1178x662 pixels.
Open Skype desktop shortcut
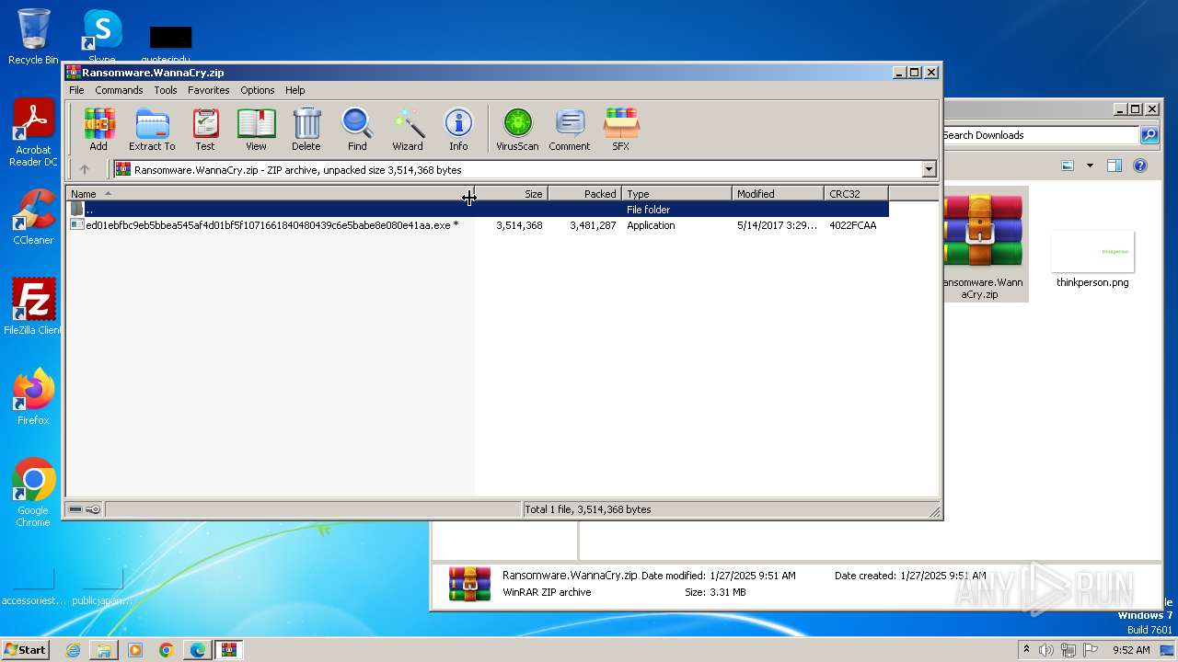101,37
